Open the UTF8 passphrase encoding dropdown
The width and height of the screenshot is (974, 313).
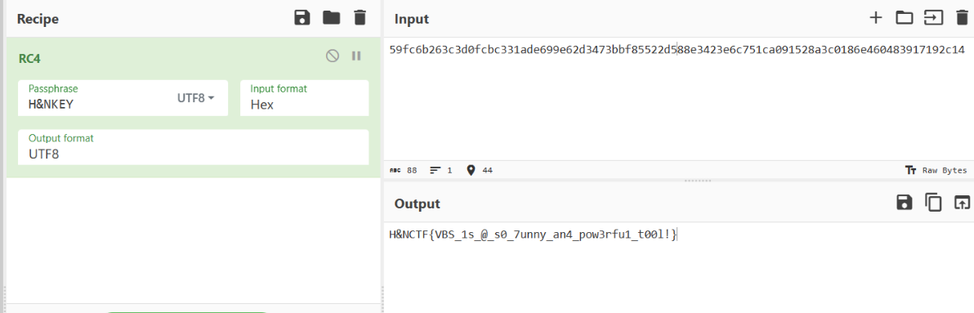195,98
